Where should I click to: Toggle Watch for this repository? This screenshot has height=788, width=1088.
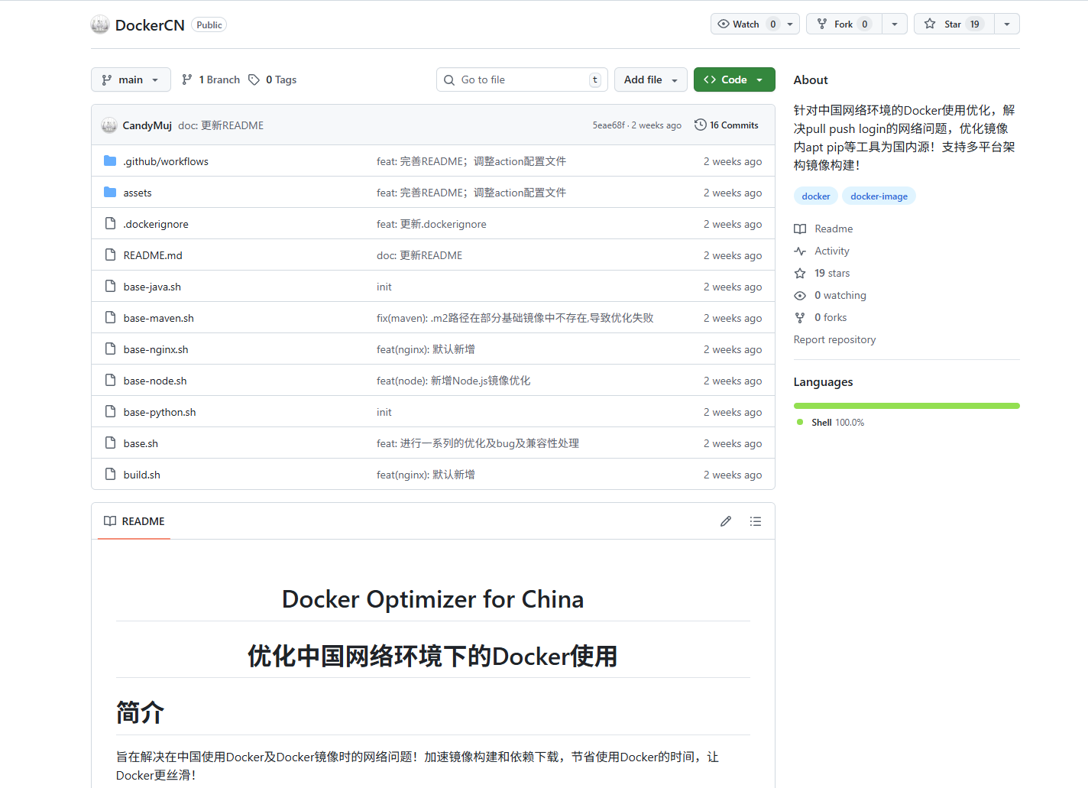[x=745, y=24]
